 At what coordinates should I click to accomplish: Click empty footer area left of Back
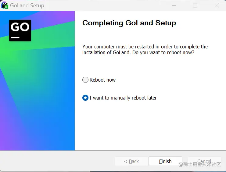(55, 161)
